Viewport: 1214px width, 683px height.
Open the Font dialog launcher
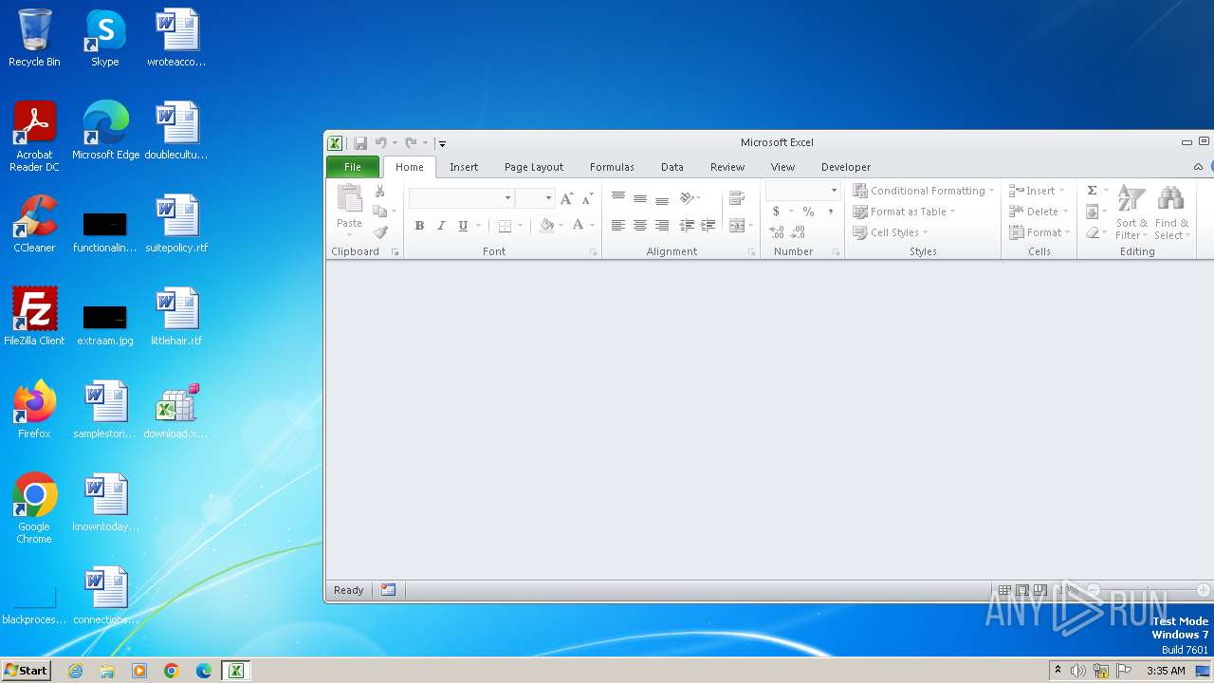pos(594,252)
